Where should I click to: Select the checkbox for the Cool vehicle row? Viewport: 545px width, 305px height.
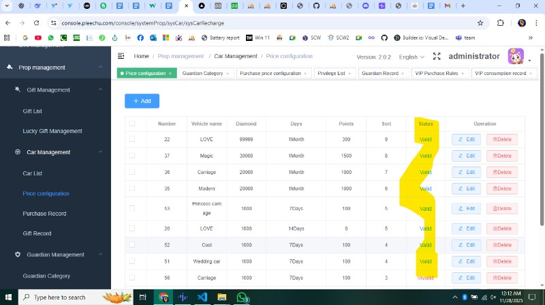pos(132,244)
